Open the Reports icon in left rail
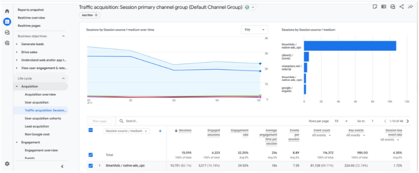The height and width of the screenshot is (173, 419). (7, 22)
